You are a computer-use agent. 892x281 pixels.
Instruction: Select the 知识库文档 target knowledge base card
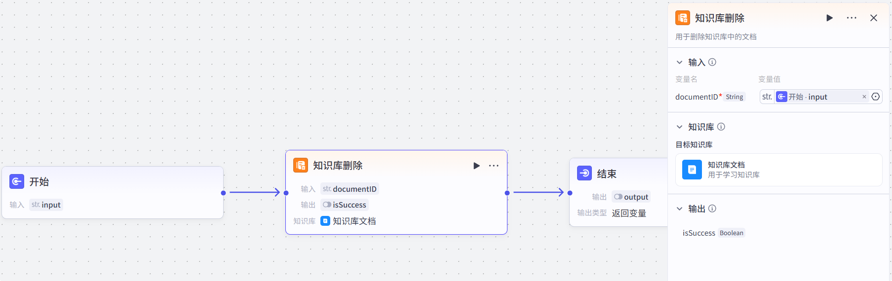tap(778, 170)
